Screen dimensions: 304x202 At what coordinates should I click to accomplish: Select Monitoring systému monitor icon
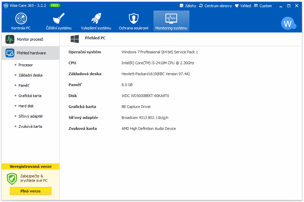tap(171, 19)
